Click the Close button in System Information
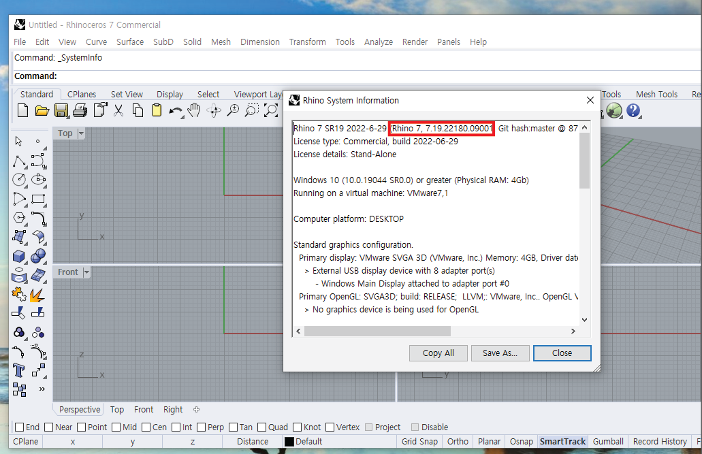Viewport: 702px width, 454px height. click(562, 353)
